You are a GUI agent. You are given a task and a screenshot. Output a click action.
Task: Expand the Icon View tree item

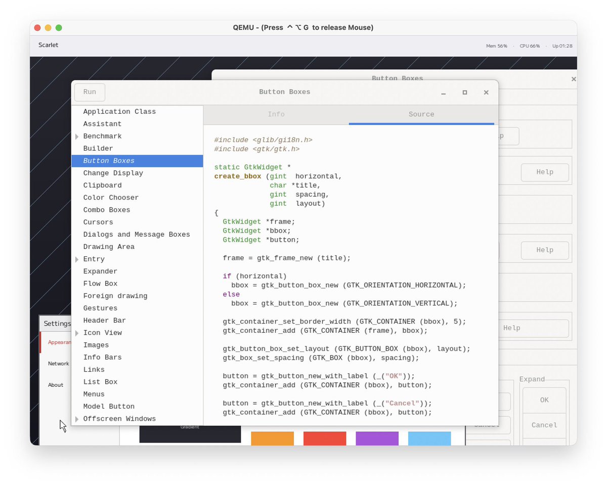coord(77,333)
